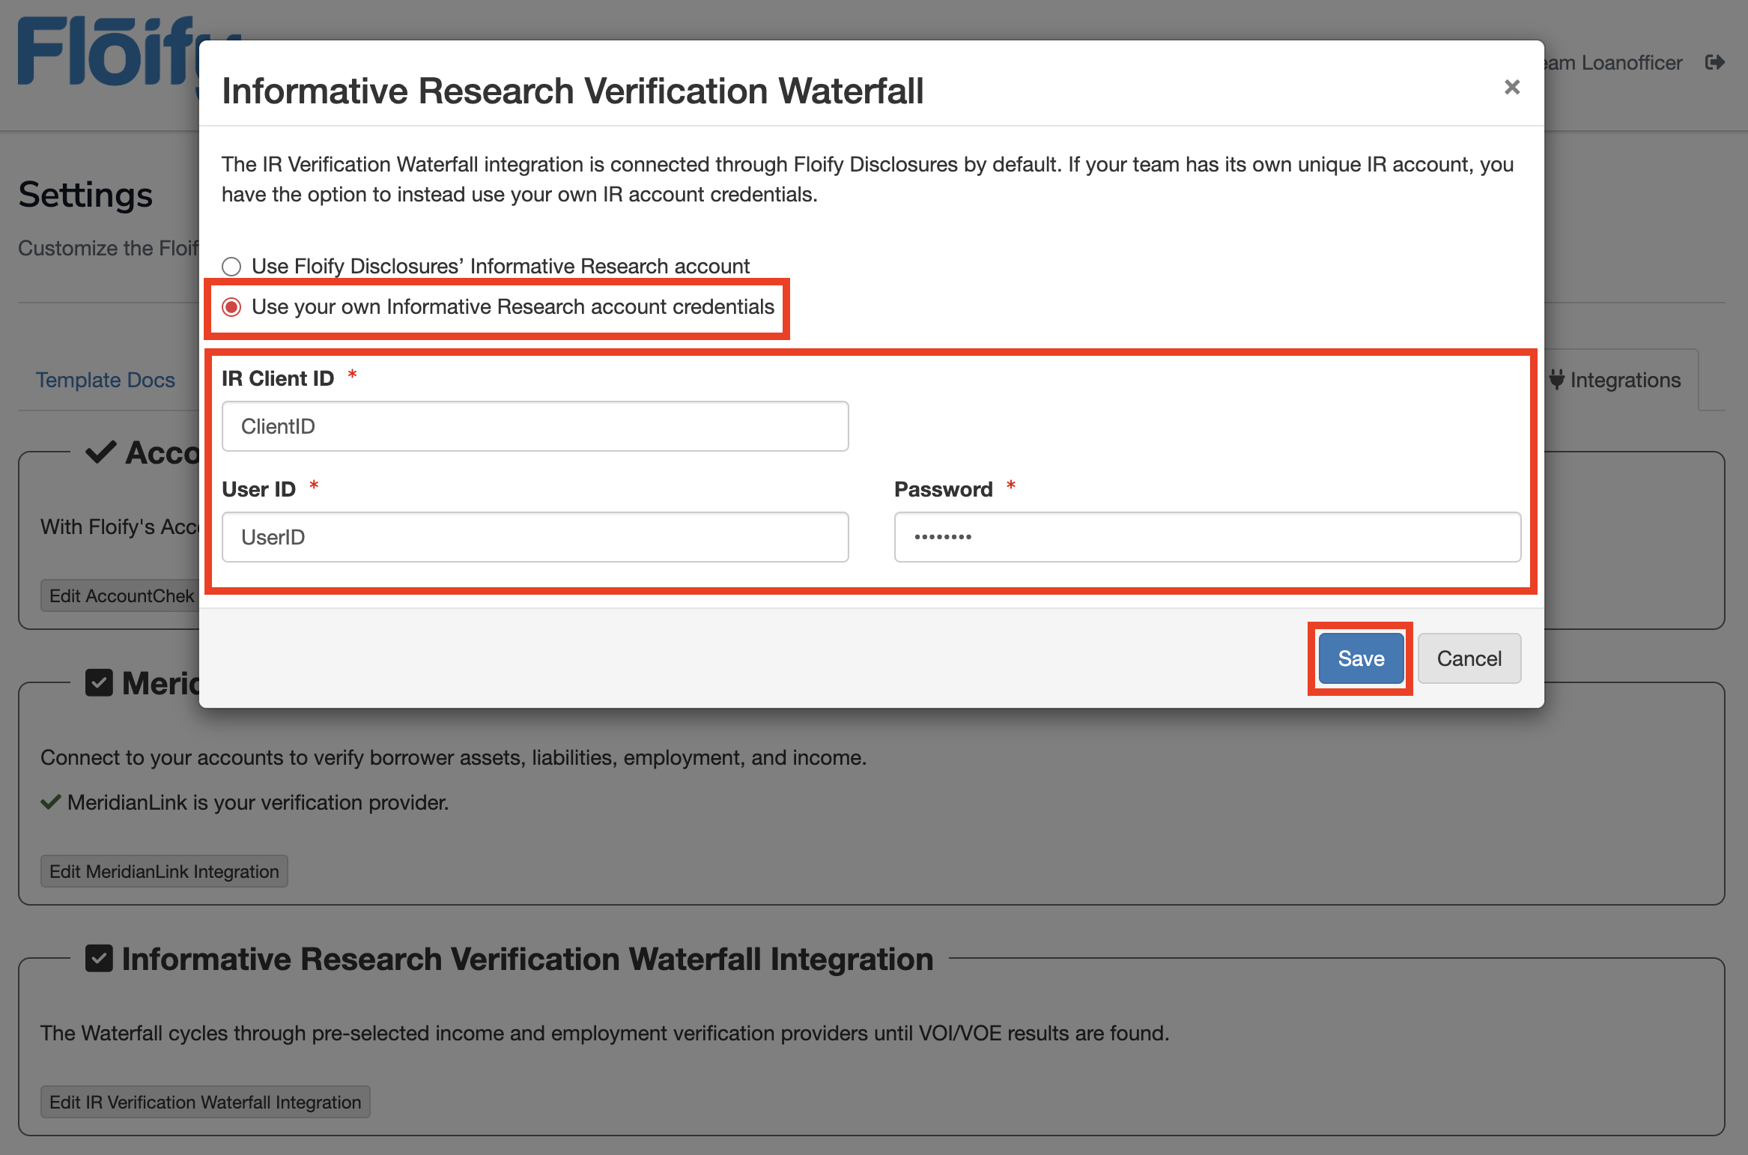Select Use Floify Disclosures' Informative Research account
This screenshot has height=1155, width=1748.
(231, 267)
